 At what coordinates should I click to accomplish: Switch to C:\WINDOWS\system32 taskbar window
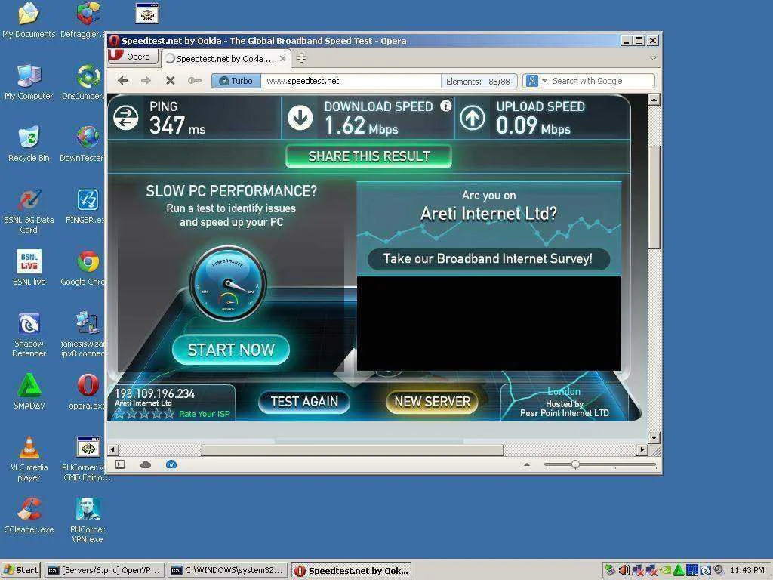(x=227, y=570)
